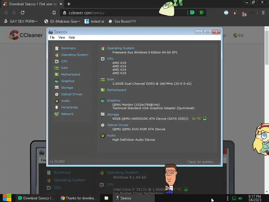269x202 pixels.
Task: Click the CCleaner logo on the webpage
Action: coord(26,35)
